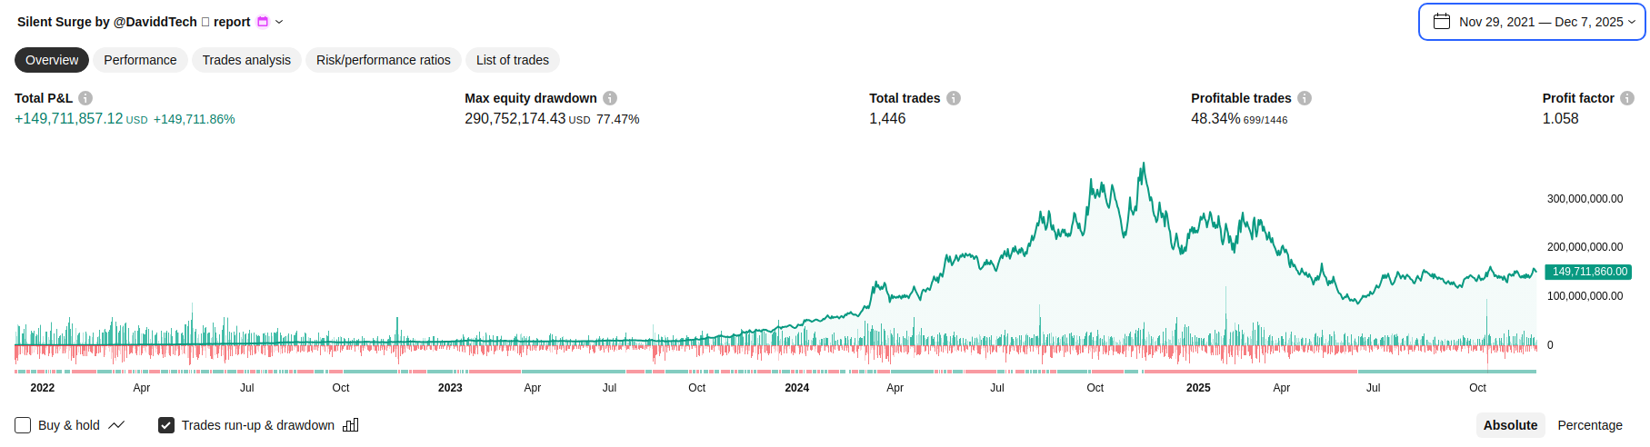Enable the Buy & hold checkbox
The width and height of the screenshot is (1650, 447).
click(23, 425)
